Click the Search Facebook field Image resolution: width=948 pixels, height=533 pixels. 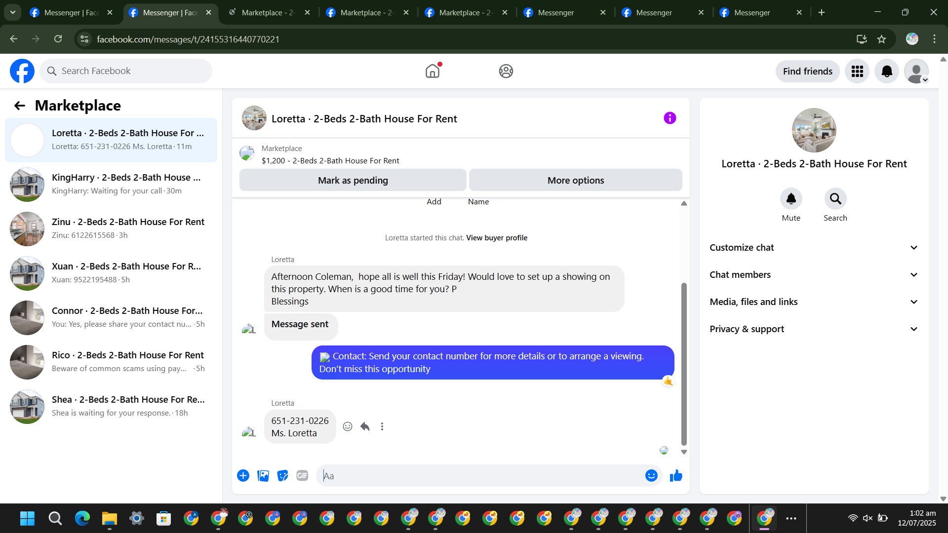tap(126, 71)
